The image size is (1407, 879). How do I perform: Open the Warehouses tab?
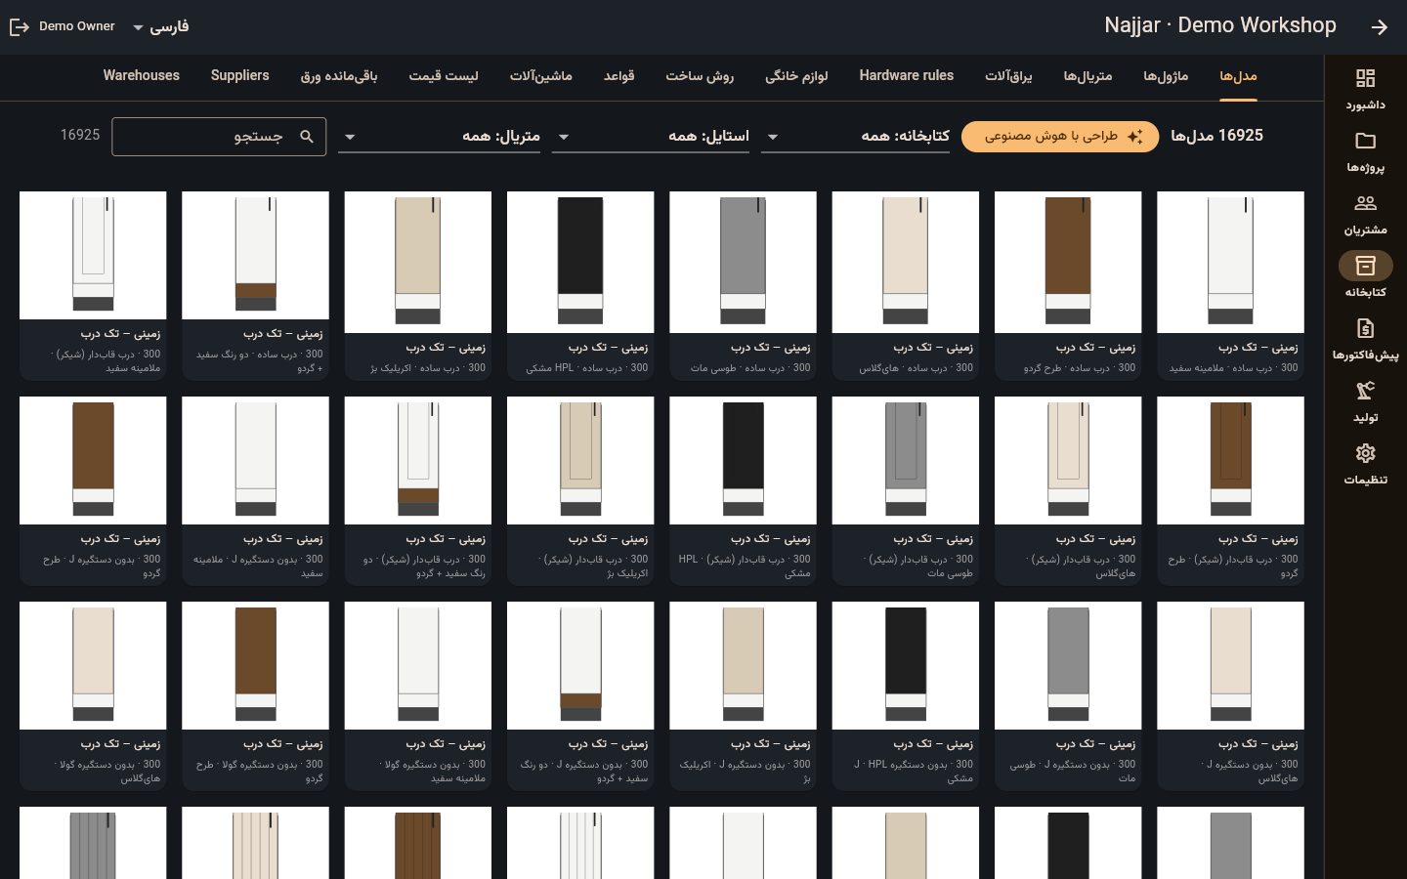(x=142, y=75)
